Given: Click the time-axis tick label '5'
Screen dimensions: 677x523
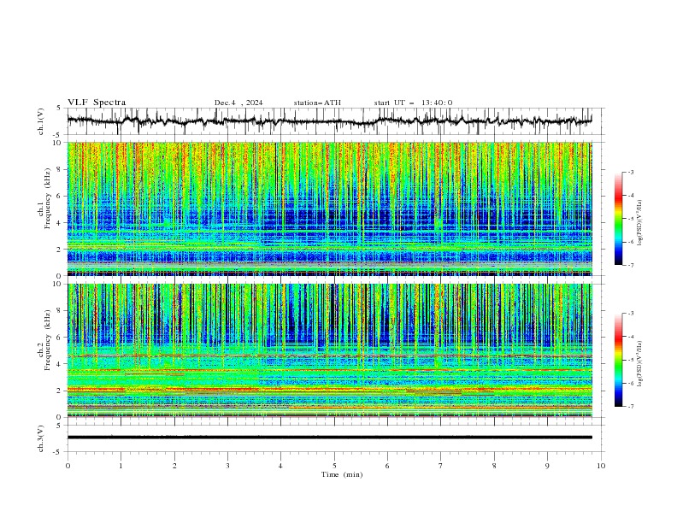Looking at the screenshot, I should tap(334, 466).
